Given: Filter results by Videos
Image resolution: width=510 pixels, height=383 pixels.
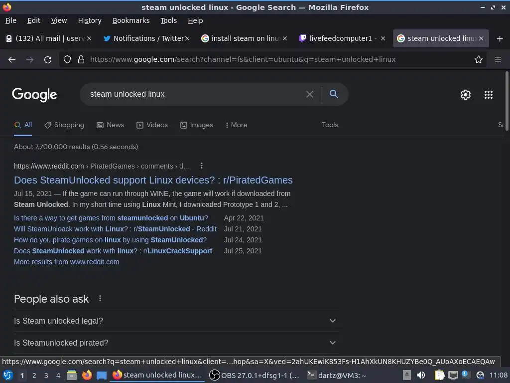Looking at the screenshot, I should (152, 125).
